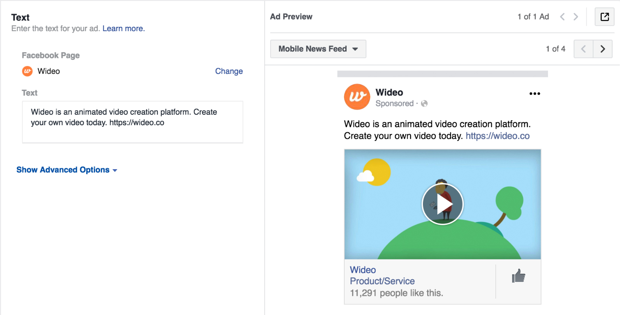Play the video in ad preview
This screenshot has height=315, width=620.
[443, 204]
